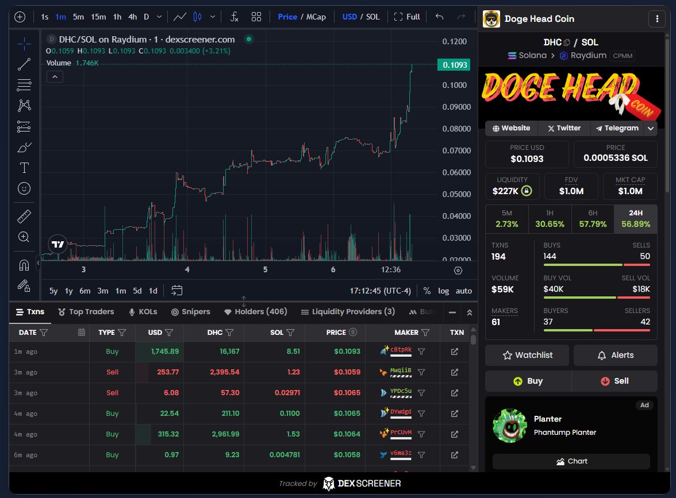Toggle percentage price scale
Image resolution: width=676 pixels, height=498 pixels.
427,291
